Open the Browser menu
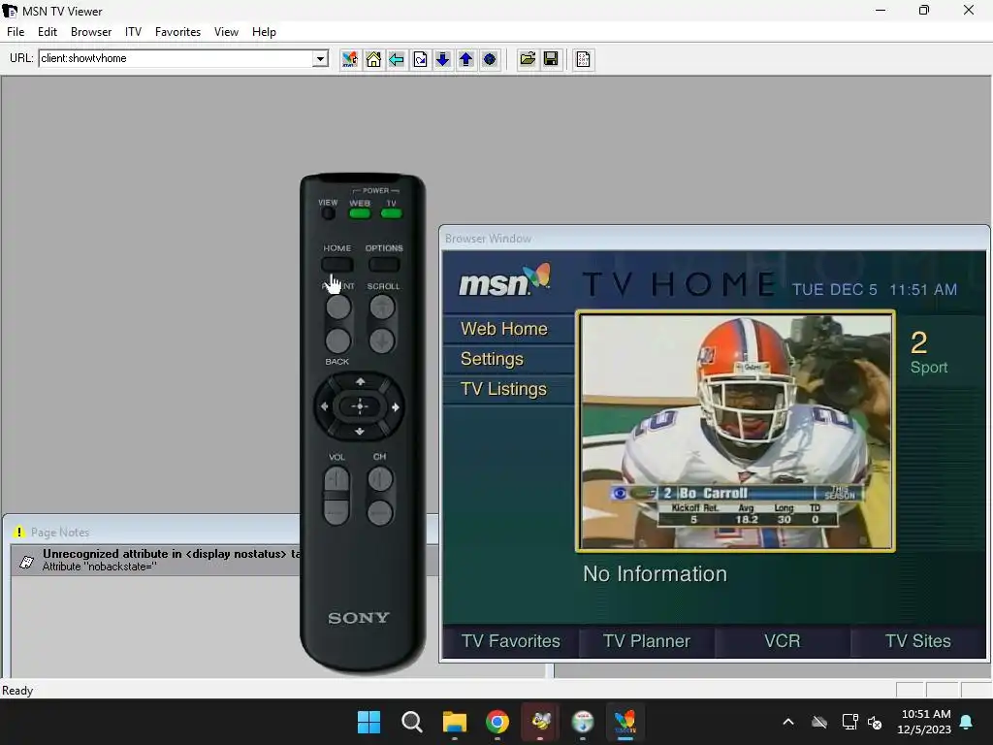993x745 pixels. click(x=91, y=32)
